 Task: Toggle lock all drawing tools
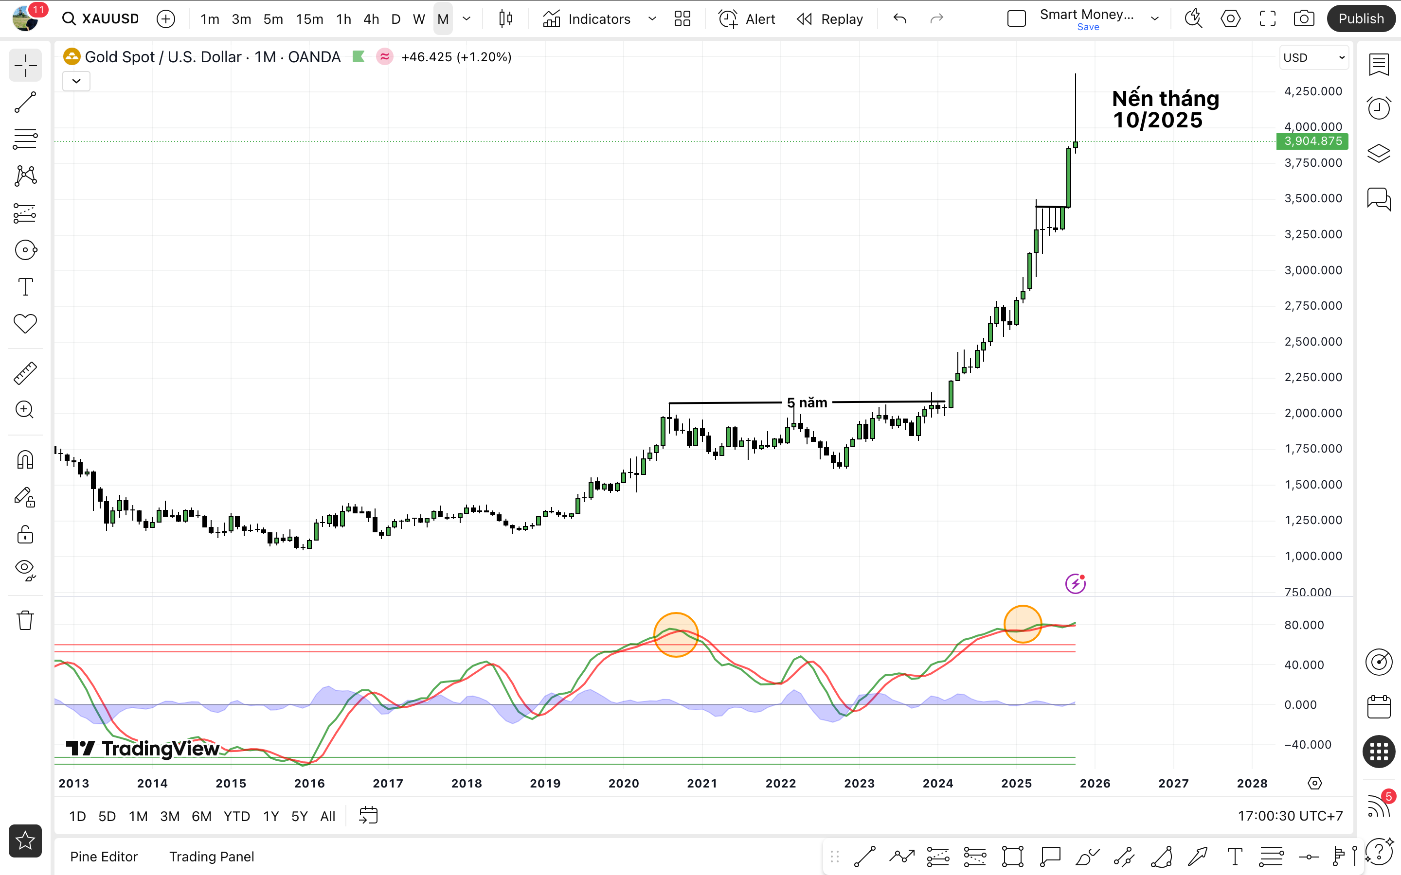pyautogui.click(x=25, y=534)
